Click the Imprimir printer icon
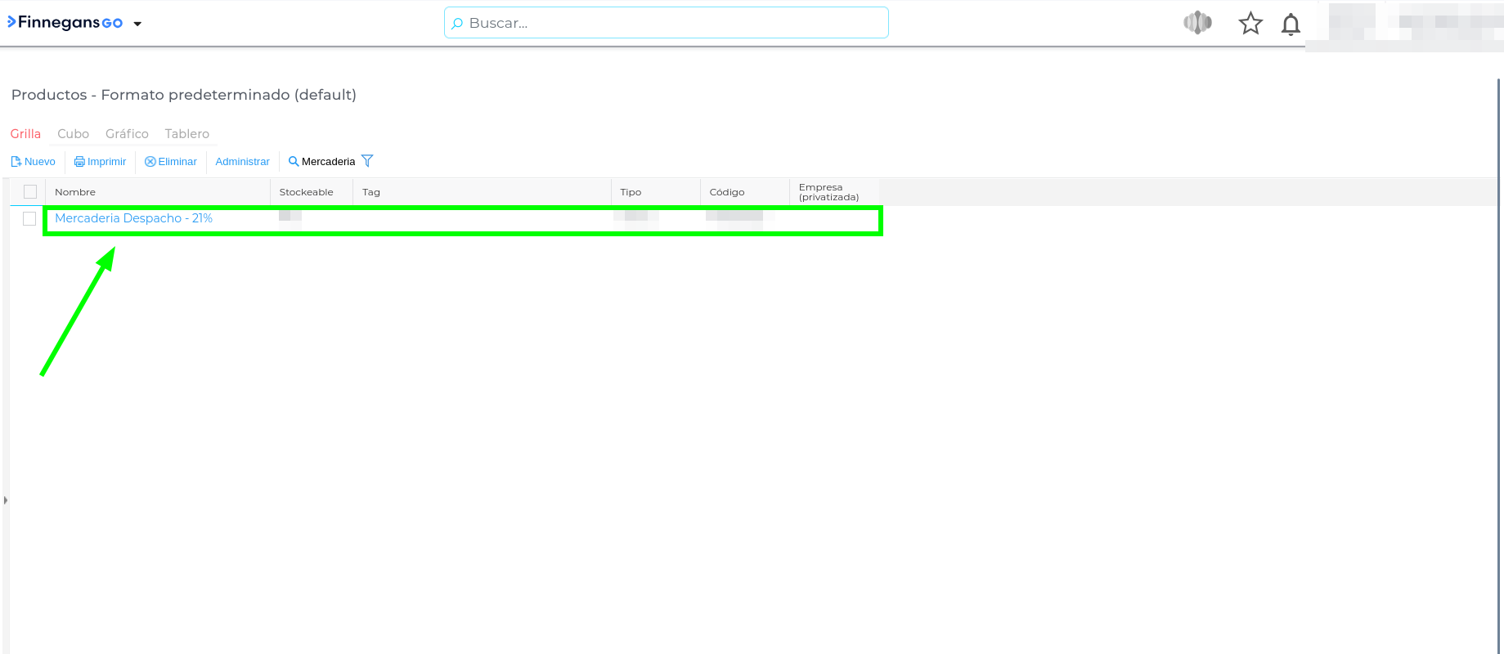Image resolution: width=1504 pixels, height=654 pixels. [79, 162]
